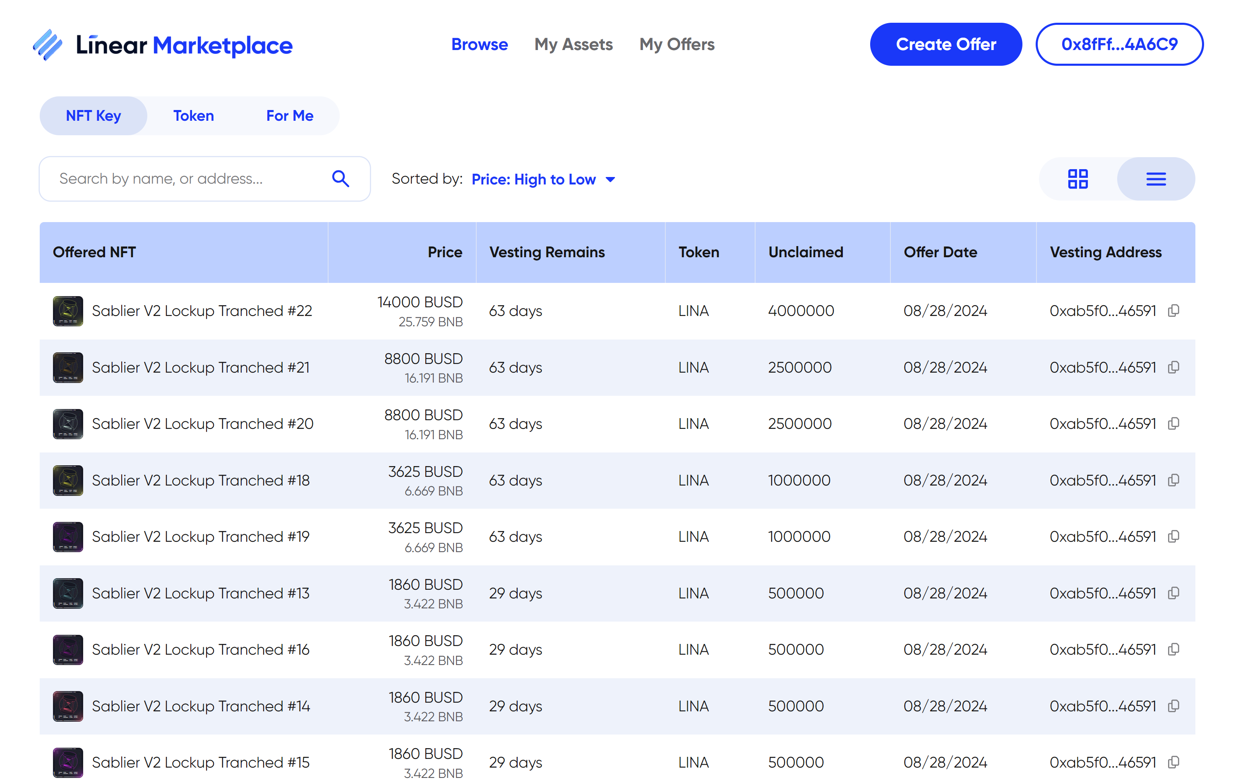Click the Linear Marketplace title text

pos(184,45)
